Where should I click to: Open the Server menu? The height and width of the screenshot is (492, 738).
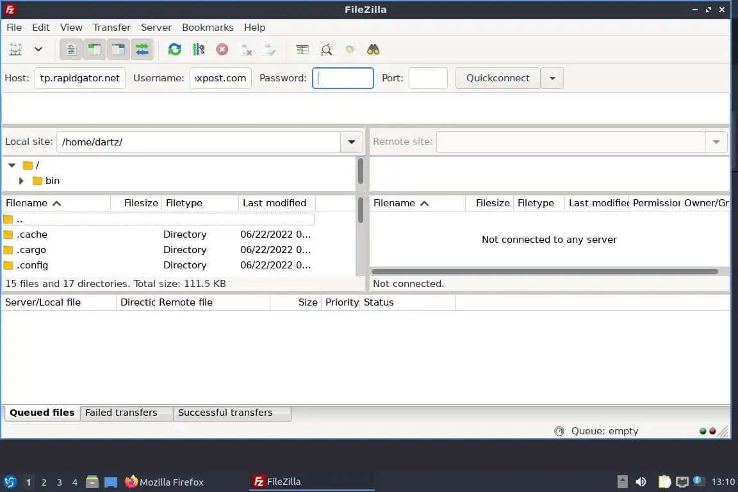(x=156, y=28)
